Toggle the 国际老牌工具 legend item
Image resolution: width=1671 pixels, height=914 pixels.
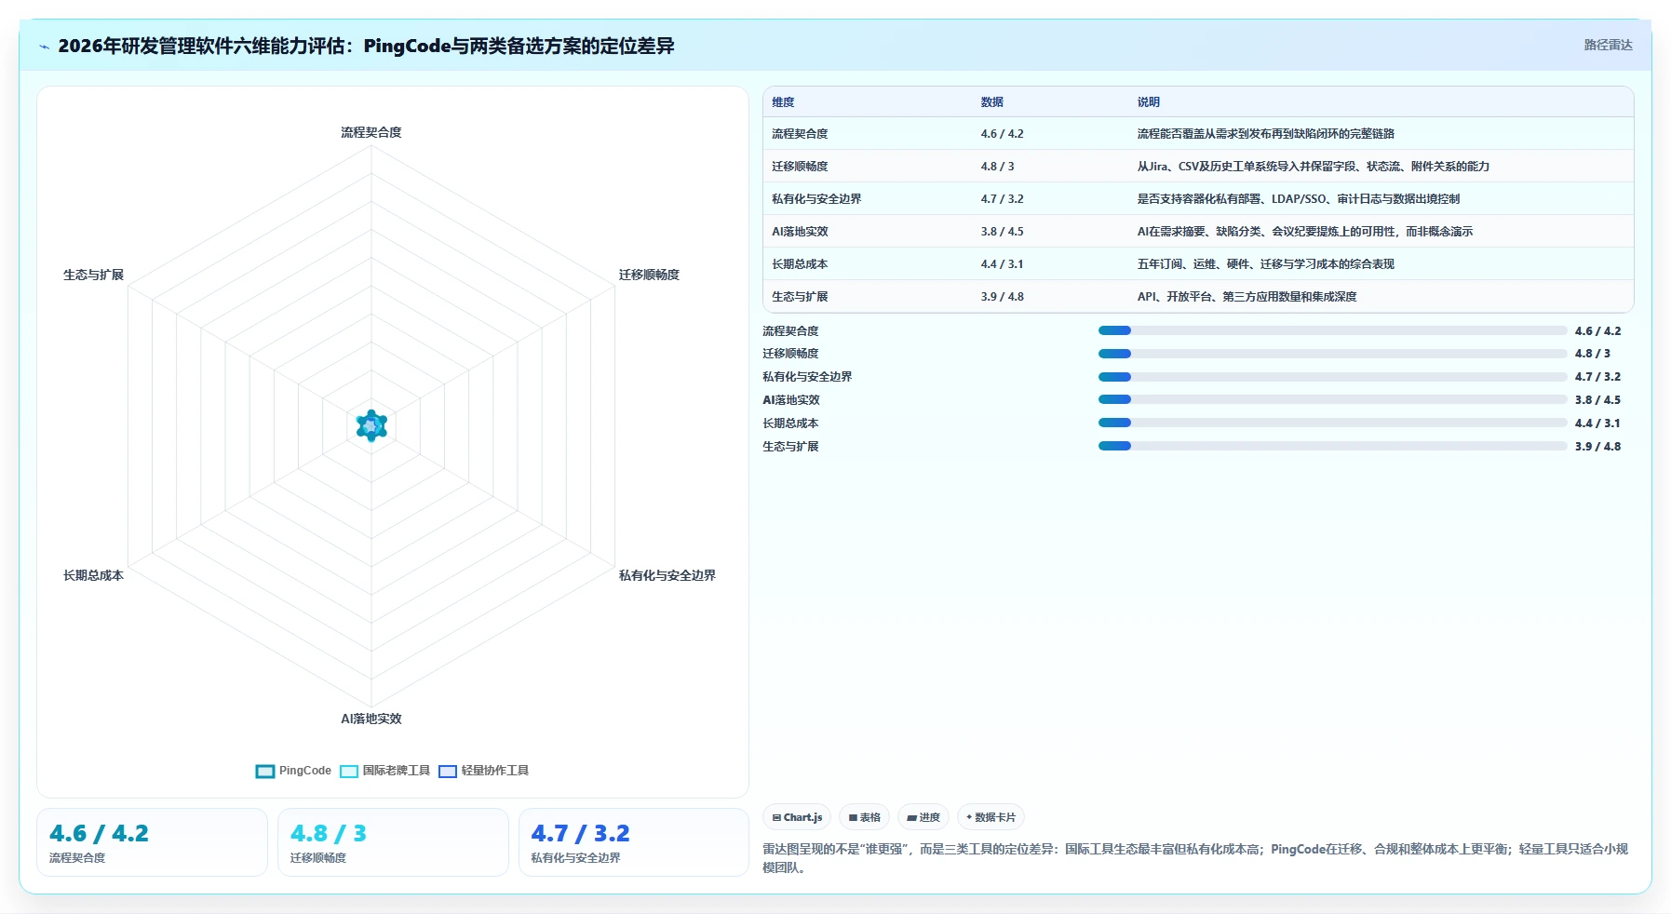pos(384,771)
